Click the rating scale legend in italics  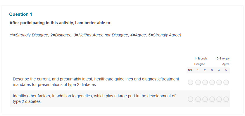tap(95, 35)
